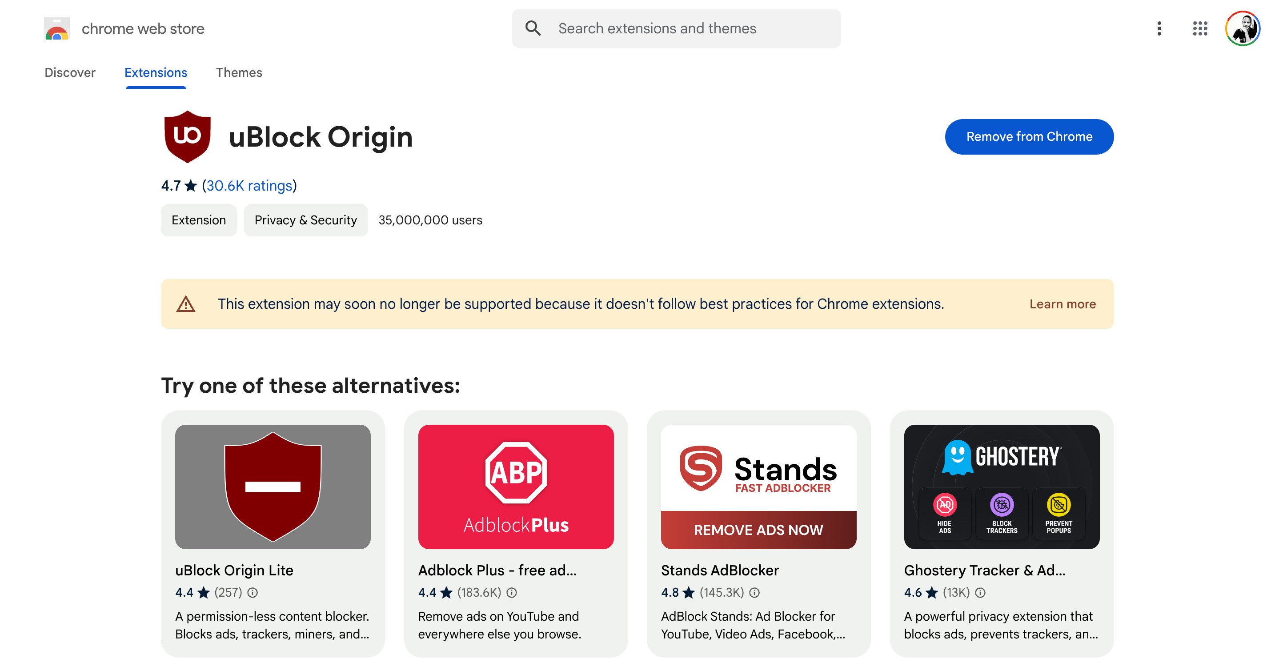The height and width of the screenshot is (670, 1275).
Task: Select the Extensions tab
Action: 156,72
